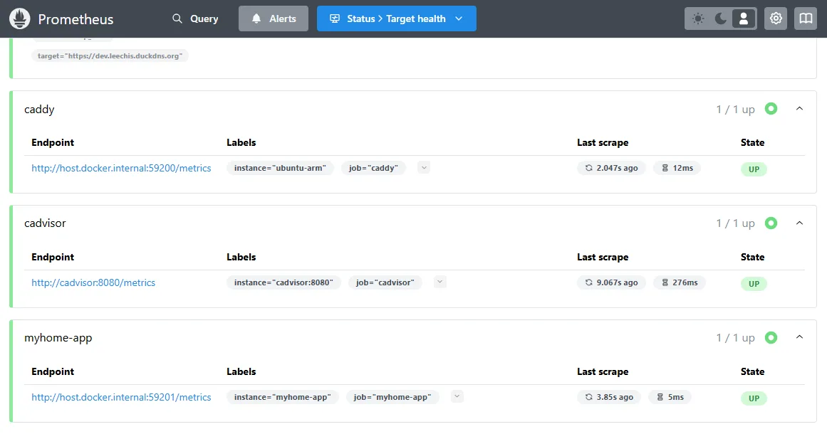The height and width of the screenshot is (434, 827).
Task: Open host.docker.internal:59201/metrics endpoint link
Action: (x=121, y=397)
